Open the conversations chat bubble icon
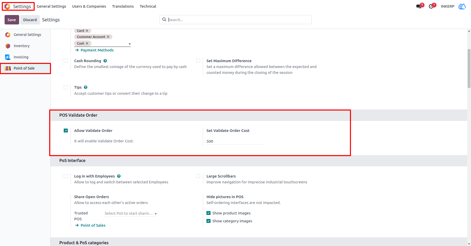This screenshot has width=471, height=246. click(x=418, y=6)
